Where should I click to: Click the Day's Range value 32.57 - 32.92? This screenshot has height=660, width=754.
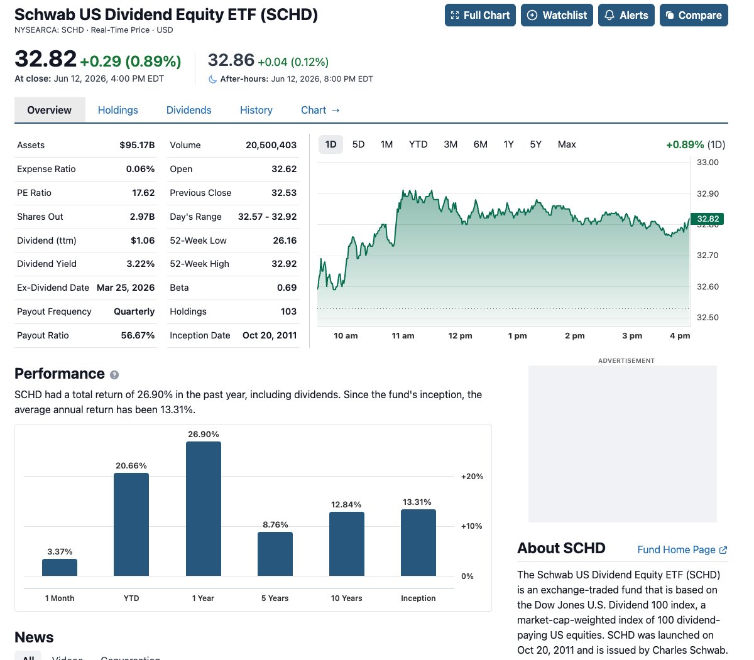coord(267,217)
